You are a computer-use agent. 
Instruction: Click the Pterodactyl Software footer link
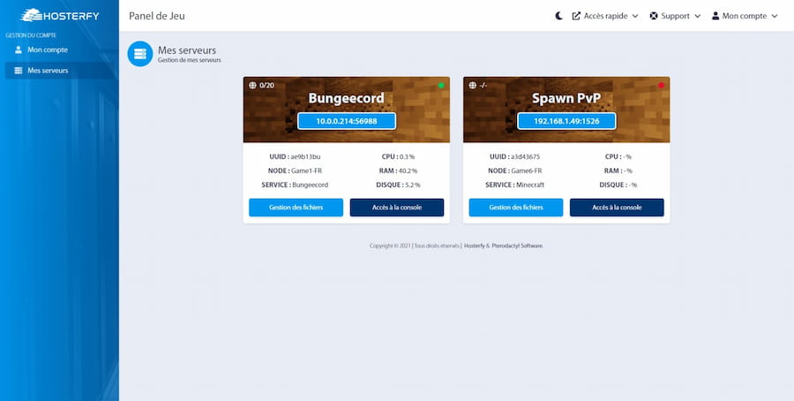point(517,246)
